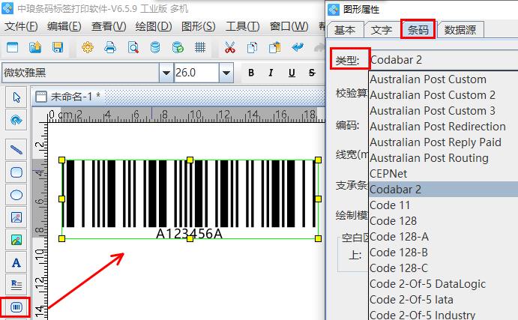Choose Australian Post Reply Paid option
Viewport: 518px width, 320px height.
point(443,142)
